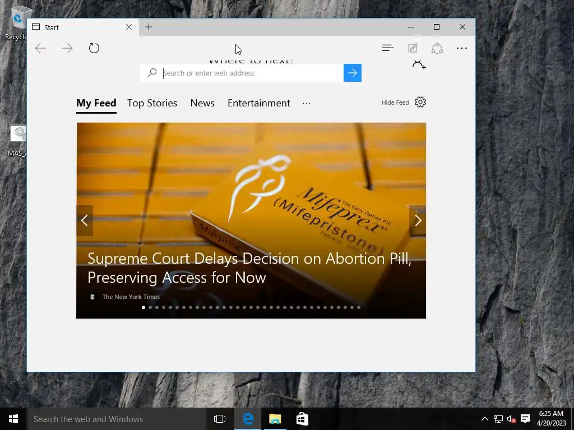
Task: Open the Share icon in Edge toolbar
Action: [437, 48]
